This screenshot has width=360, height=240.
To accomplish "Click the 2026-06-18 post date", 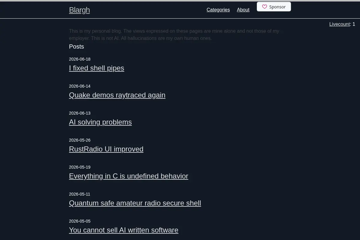I will pos(79,59).
